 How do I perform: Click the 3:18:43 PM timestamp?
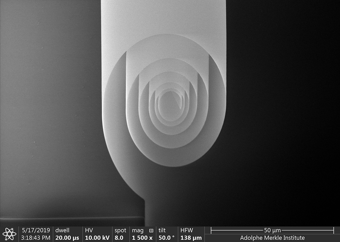(x=36, y=238)
